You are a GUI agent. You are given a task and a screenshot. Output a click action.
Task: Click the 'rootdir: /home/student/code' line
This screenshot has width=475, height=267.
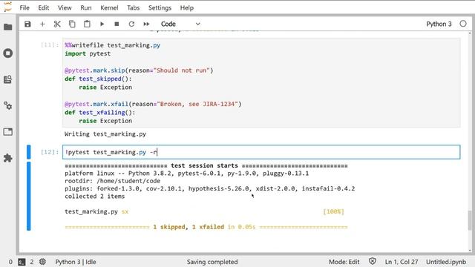112,181
